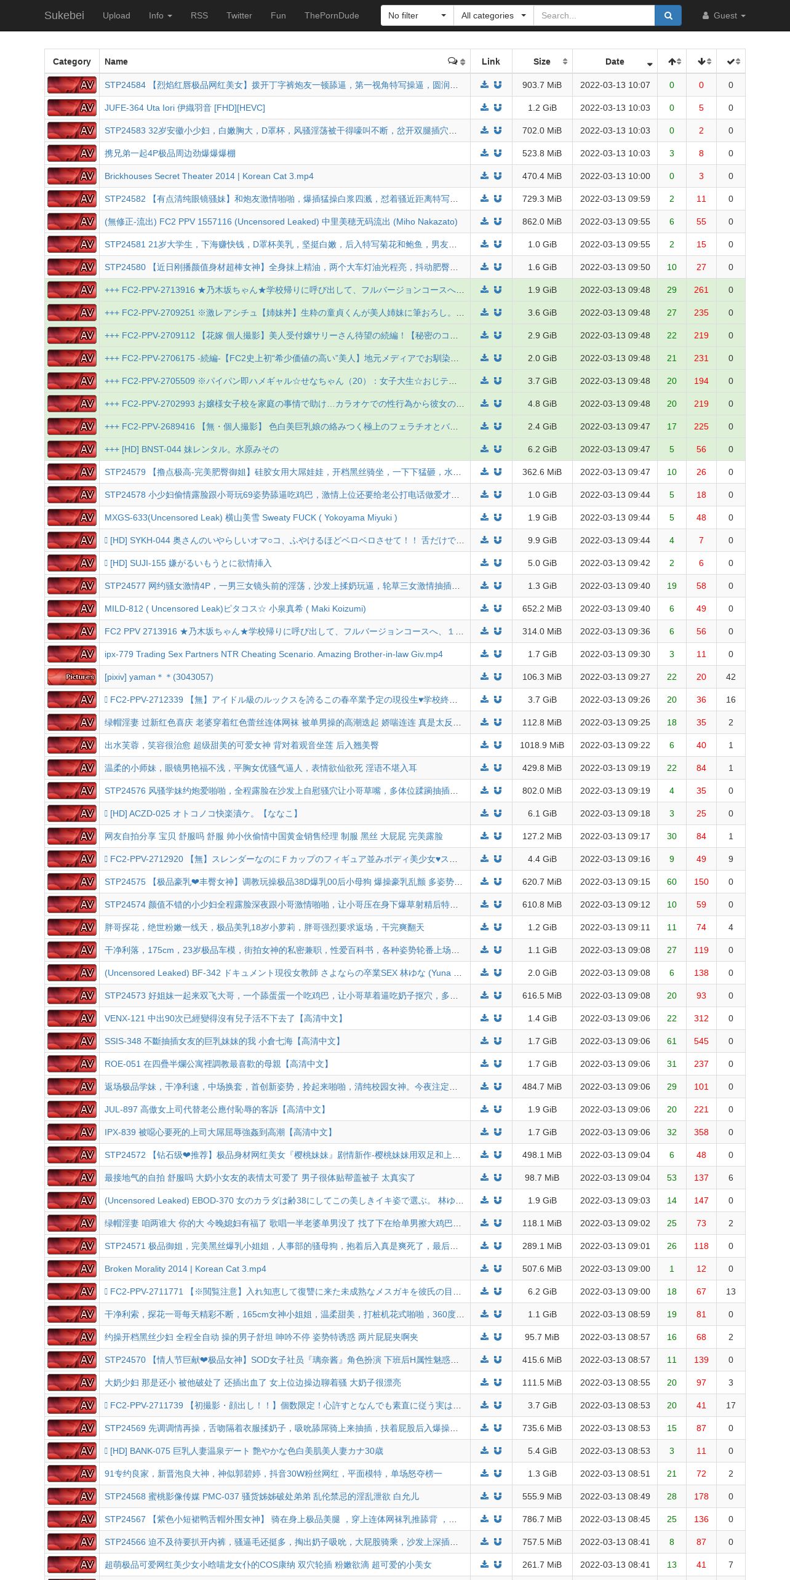Open Broken Morality 2014 Korean Cat link
The width and height of the screenshot is (790, 1580).
coord(185,1269)
